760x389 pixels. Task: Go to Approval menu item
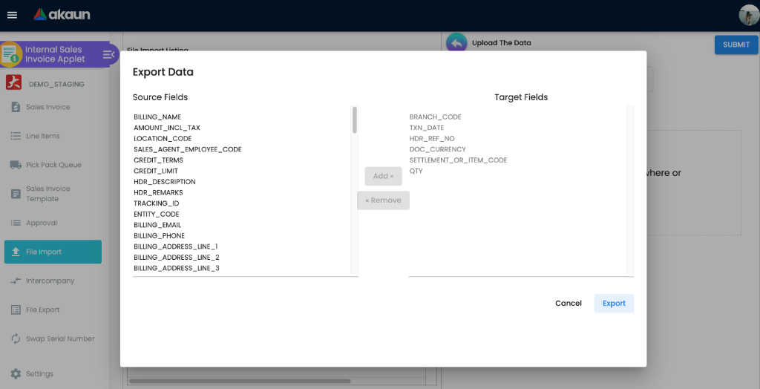click(x=42, y=223)
